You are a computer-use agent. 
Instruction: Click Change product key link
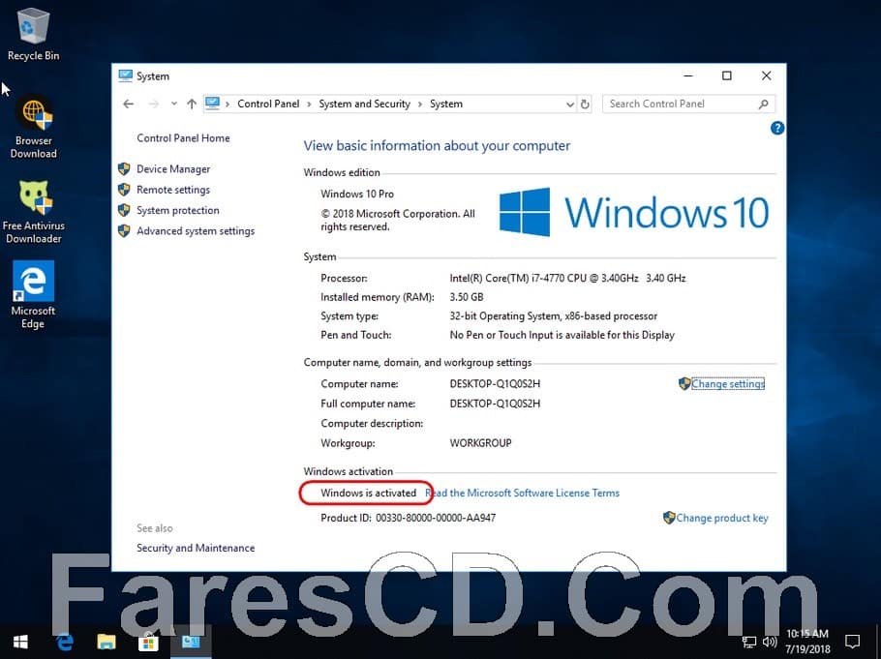(x=722, y=518)
